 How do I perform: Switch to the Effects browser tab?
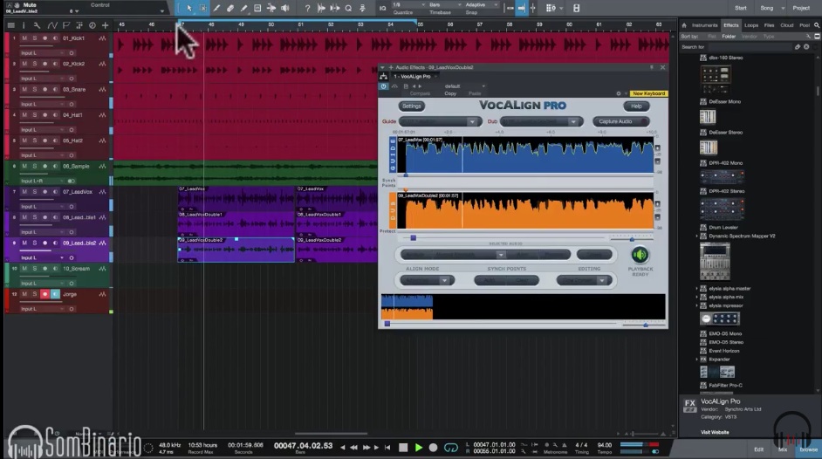click(x=730, y=25)
